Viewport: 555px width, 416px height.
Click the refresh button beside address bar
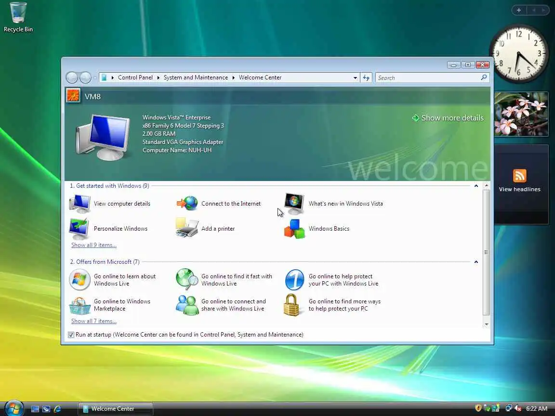(366, 78)
